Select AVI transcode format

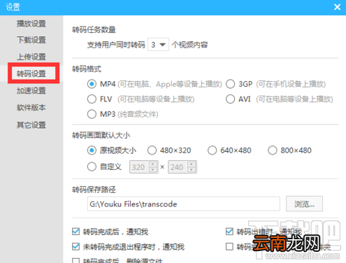tap(230, 99)
